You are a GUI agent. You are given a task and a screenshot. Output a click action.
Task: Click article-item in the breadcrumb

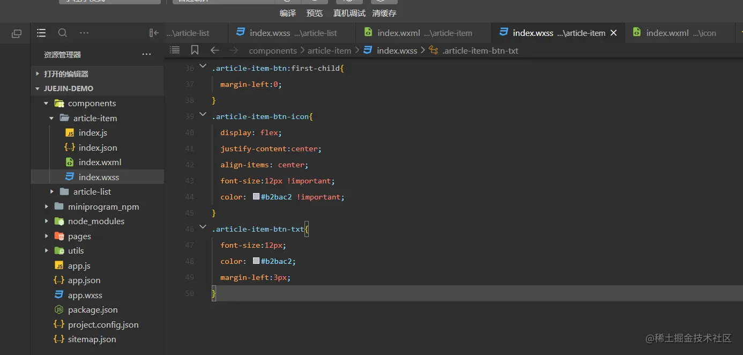click(329, 50)
